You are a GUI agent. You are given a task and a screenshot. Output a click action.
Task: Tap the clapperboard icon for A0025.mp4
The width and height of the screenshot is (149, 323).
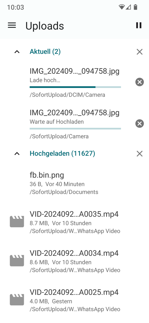(17, 300)
